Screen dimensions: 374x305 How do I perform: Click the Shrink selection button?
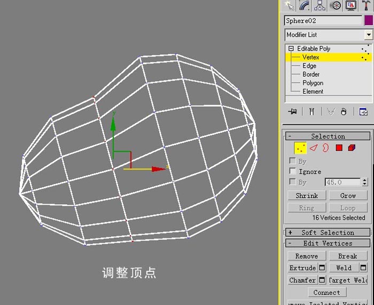tap(307, 196)
